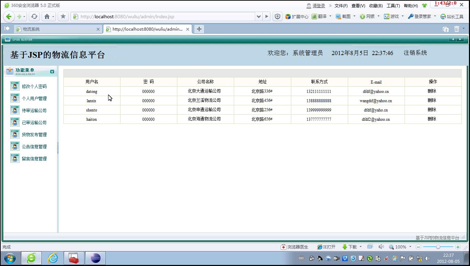Delete the shento user row

tap(432, 110)
